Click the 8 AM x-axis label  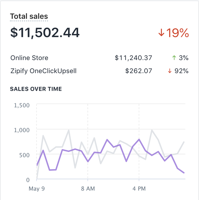(x=88, y=188)
